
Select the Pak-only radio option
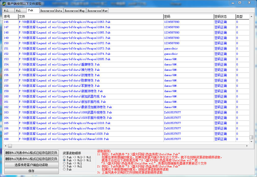pos(65,169)
